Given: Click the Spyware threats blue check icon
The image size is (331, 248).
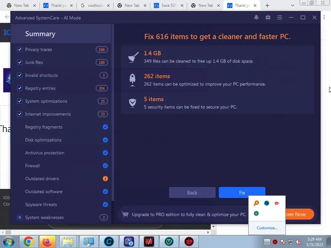Looking at the screenshot, I should click(x=105, y=204).
